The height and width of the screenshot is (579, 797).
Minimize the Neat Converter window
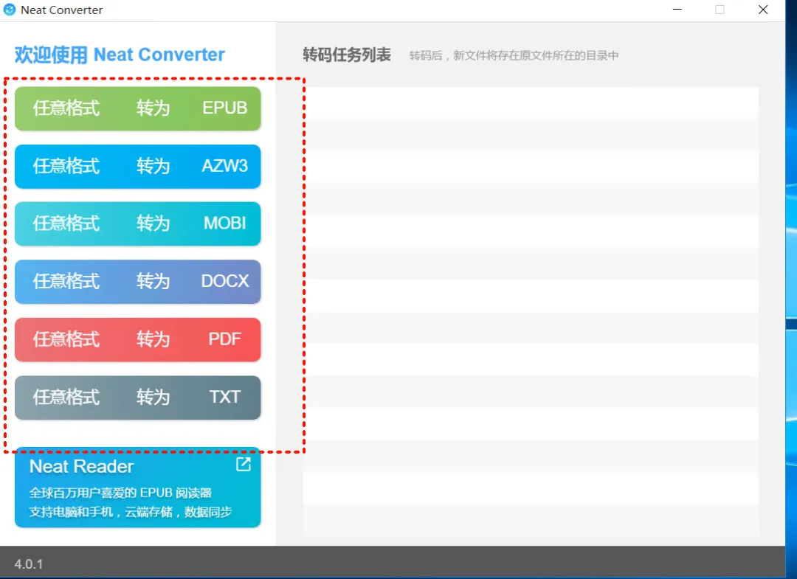[677, 10]
